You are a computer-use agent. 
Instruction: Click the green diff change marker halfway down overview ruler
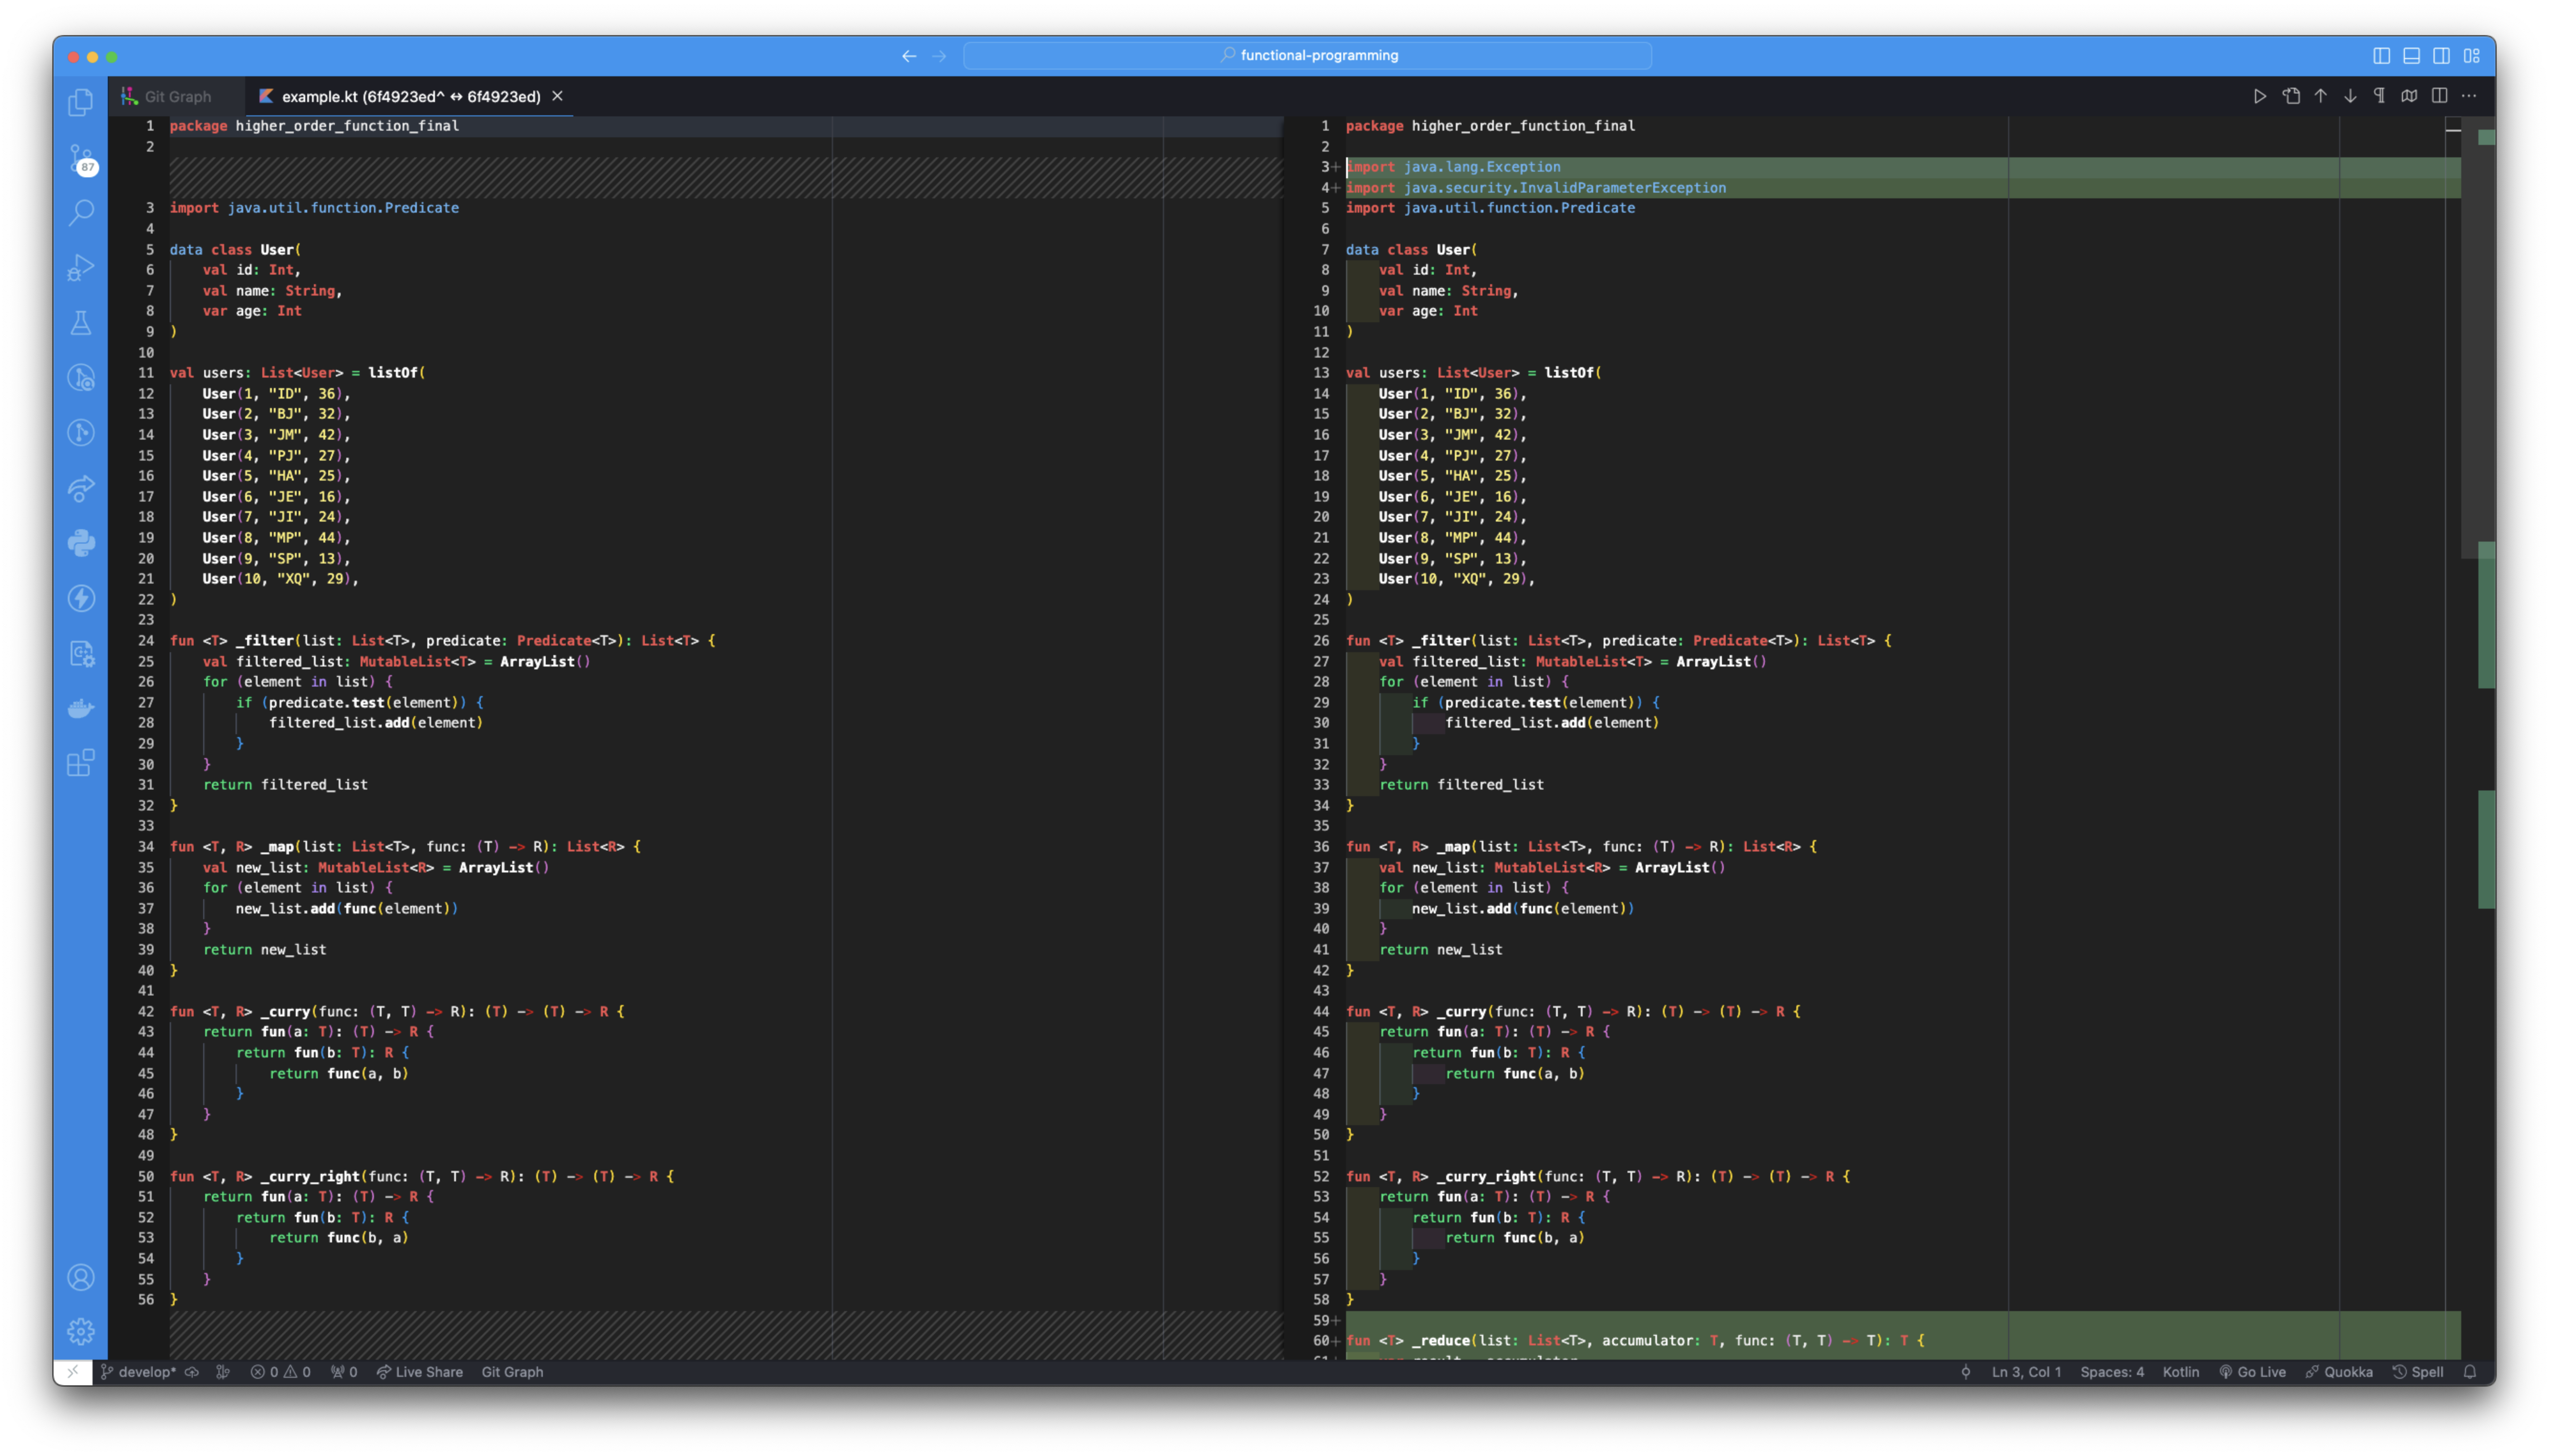(x=2486, y=615)
